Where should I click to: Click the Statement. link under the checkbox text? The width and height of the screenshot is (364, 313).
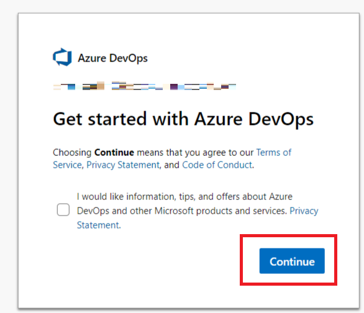point(99,225)
